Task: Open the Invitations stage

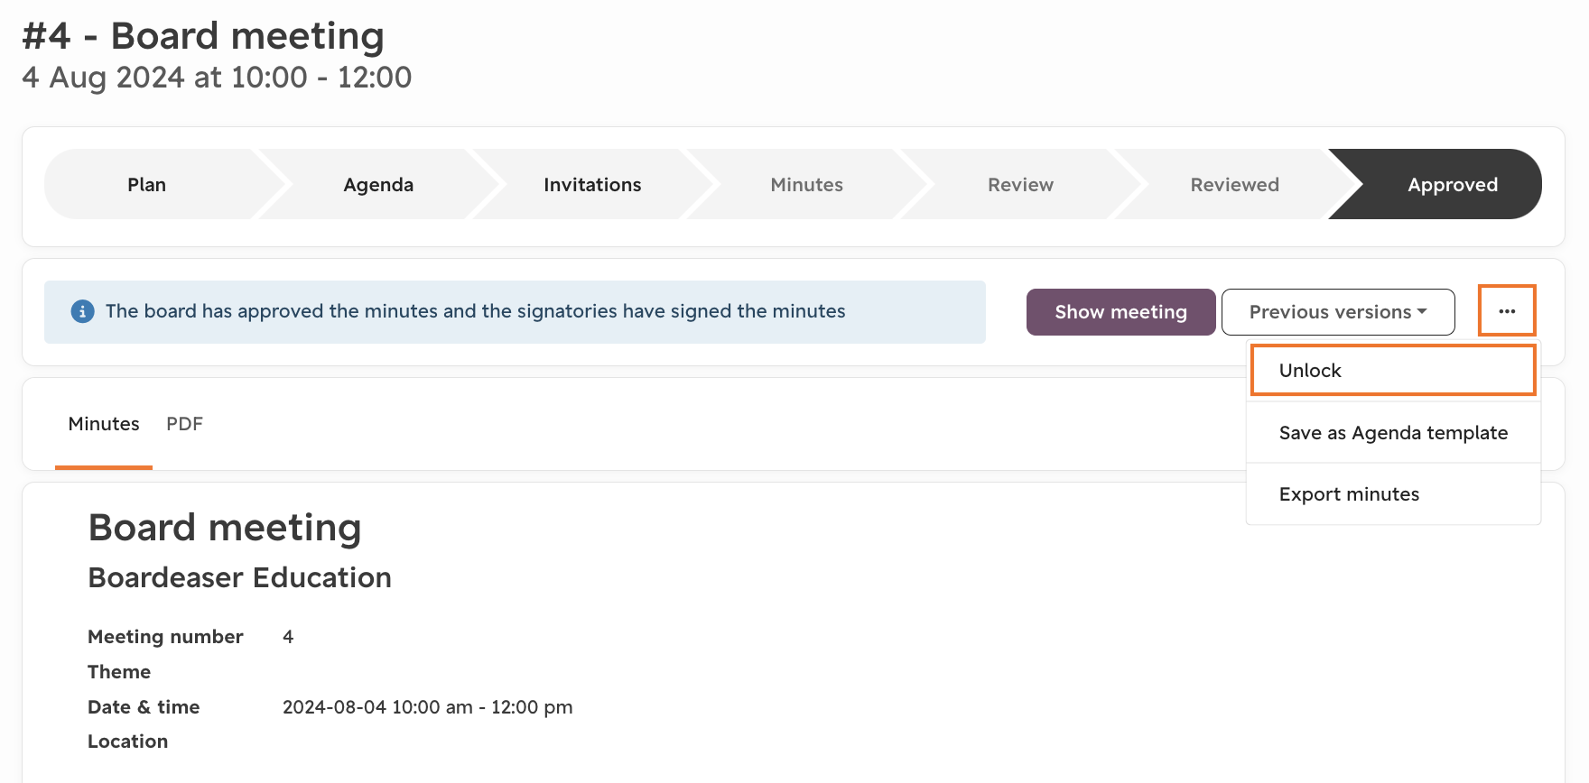Action: click(592, 184)
